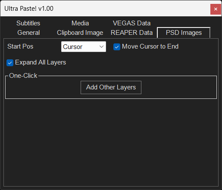Screen dimensions: 222x190
Task: Click the Add Other Layers button
Action: (111, 87)
